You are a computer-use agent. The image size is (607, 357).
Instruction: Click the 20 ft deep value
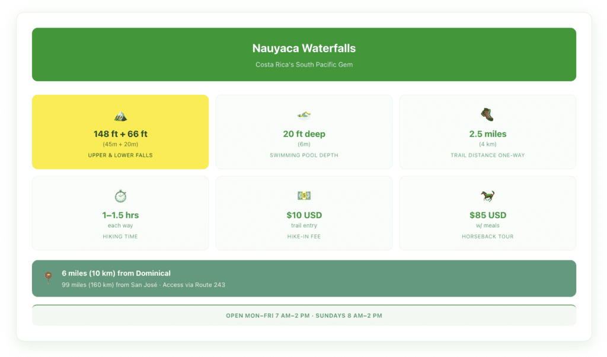pos(304,134)
